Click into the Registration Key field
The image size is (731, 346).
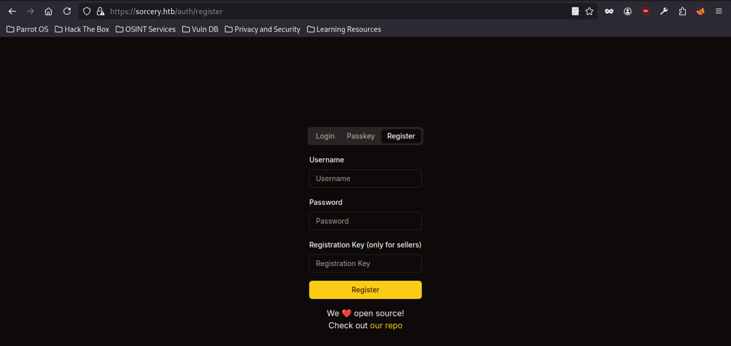(365, 263)
